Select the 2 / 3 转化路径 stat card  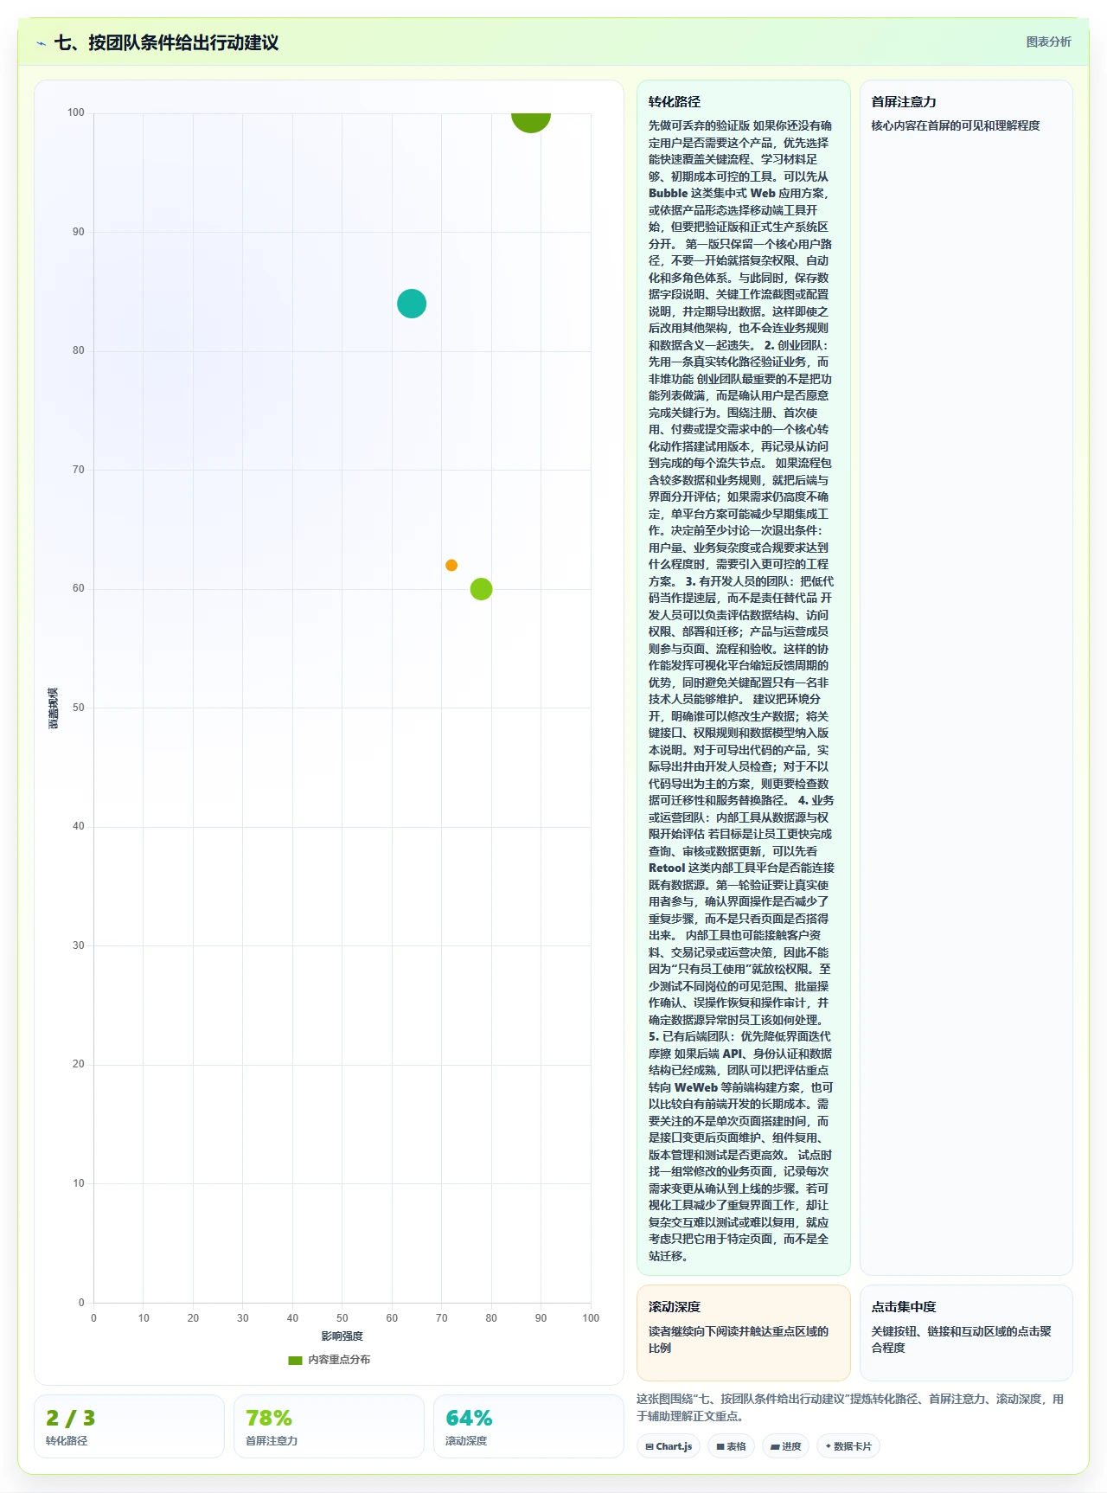(129, 1426)
